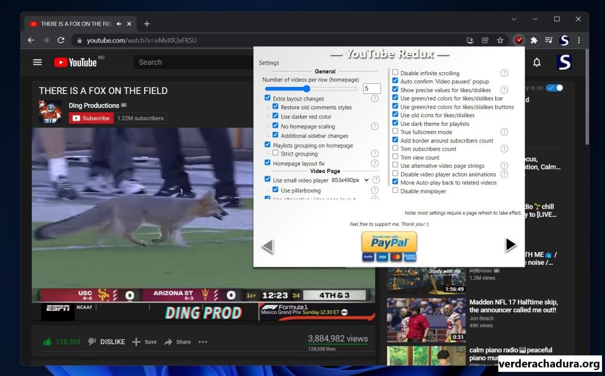Click the Redux popup vertical scrollbar
605x376 pixels.
tap(389, 127)
